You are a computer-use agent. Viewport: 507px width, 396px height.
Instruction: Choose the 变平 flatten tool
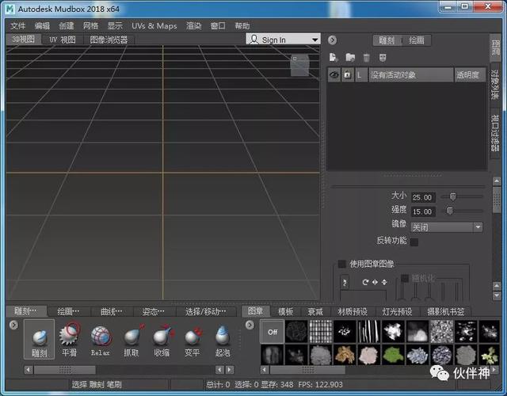coord(192,340)
